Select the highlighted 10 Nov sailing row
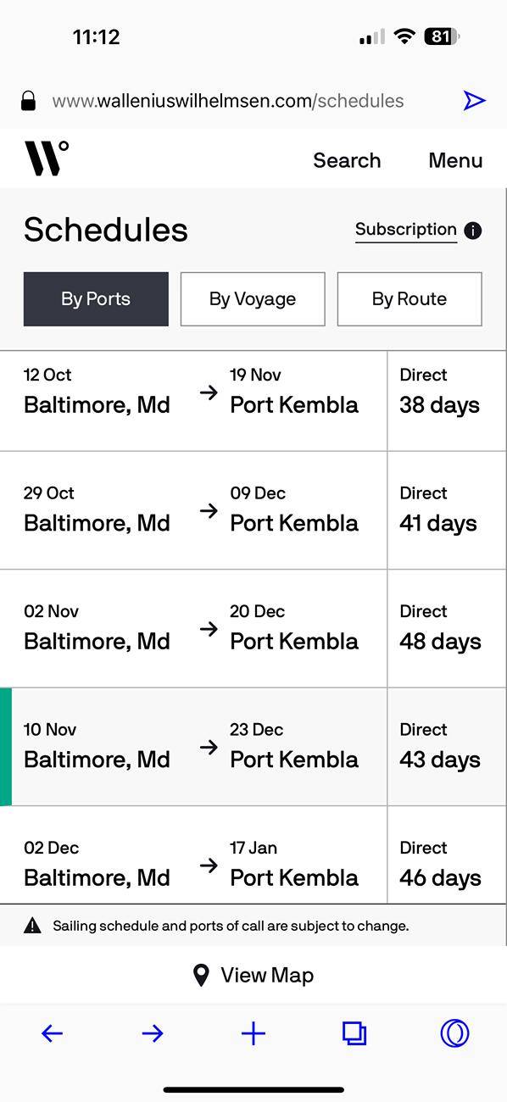507x1102 pixels. tap(253, 747)
